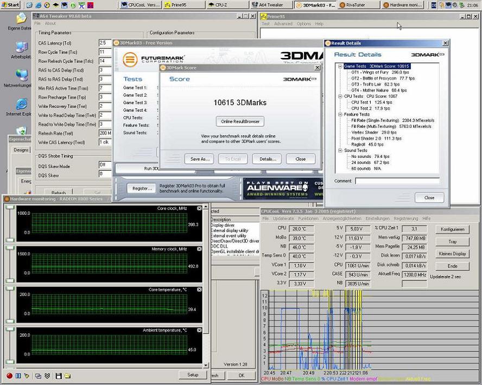
Task: Open the DQS Skew Mode combo box
Action: 105,165
